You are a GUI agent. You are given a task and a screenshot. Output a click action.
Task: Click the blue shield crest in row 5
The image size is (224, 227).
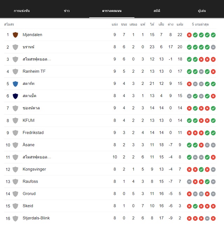(x=15, y=84)
